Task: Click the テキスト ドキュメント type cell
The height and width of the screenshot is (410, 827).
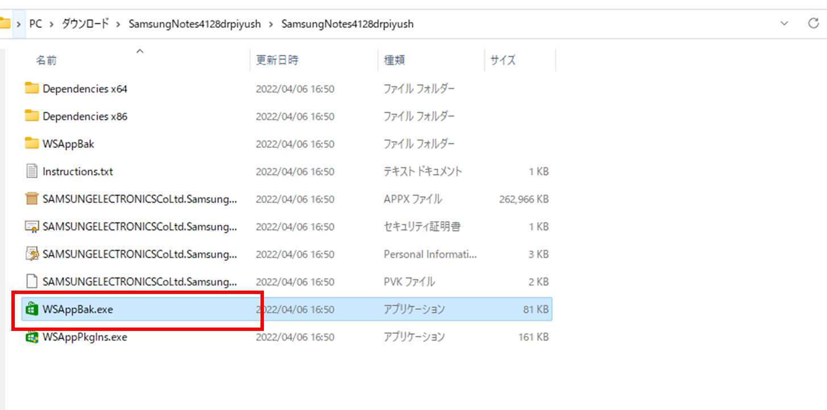Action: click(x=423, y=171)
